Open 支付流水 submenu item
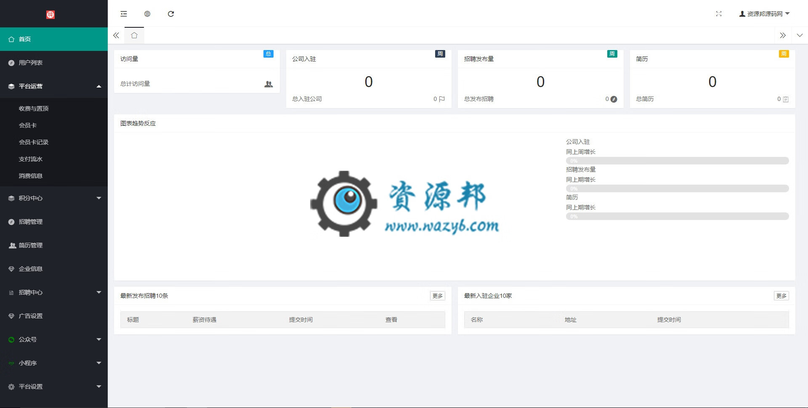Screen dimensions: 808x408 click(31, 159)
